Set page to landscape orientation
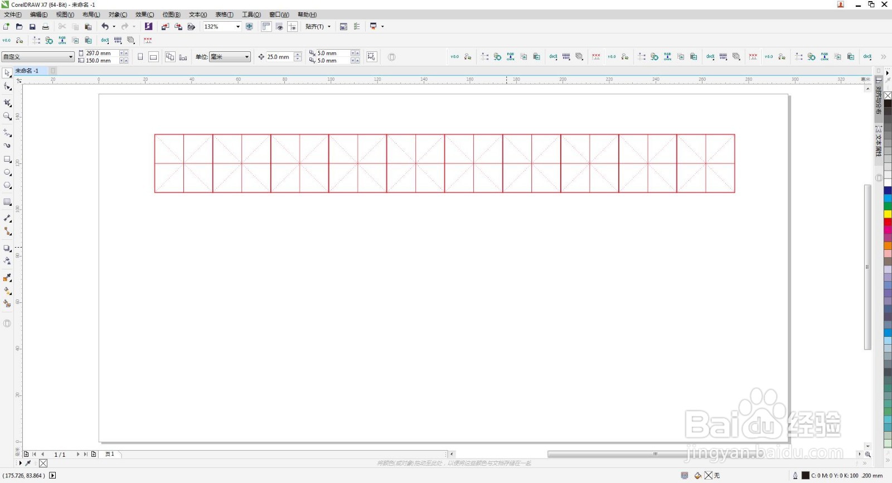The height and width of the screenshot is (483, 892). [153, 57]
